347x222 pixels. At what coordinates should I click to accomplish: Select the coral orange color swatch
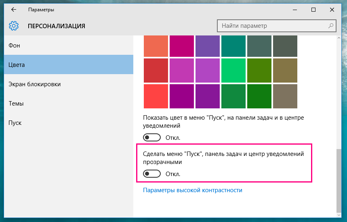coord(156,46)
